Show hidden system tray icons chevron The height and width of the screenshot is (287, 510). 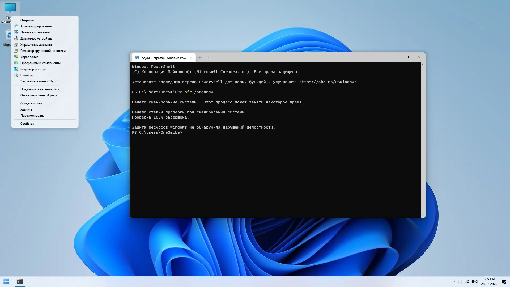454,282
